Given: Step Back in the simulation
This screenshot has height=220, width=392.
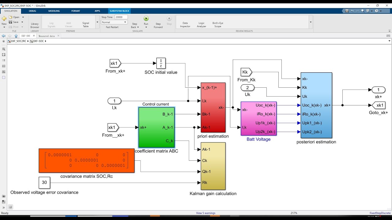Looking at the screenshot, I should click(x=134, y=25).
